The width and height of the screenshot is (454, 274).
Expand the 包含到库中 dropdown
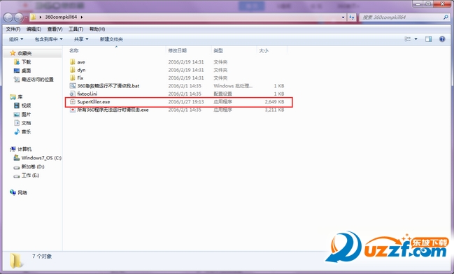pyautogui.click(x=49, y=39)
